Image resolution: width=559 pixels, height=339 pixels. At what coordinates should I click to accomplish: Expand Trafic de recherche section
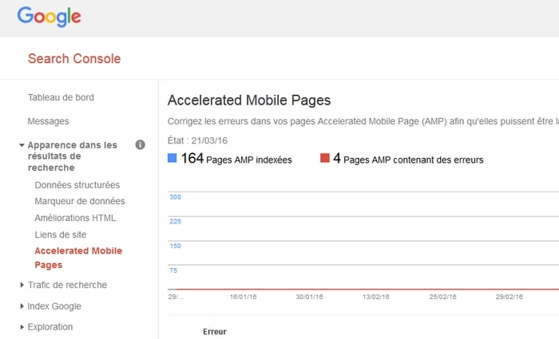[22, 285]
